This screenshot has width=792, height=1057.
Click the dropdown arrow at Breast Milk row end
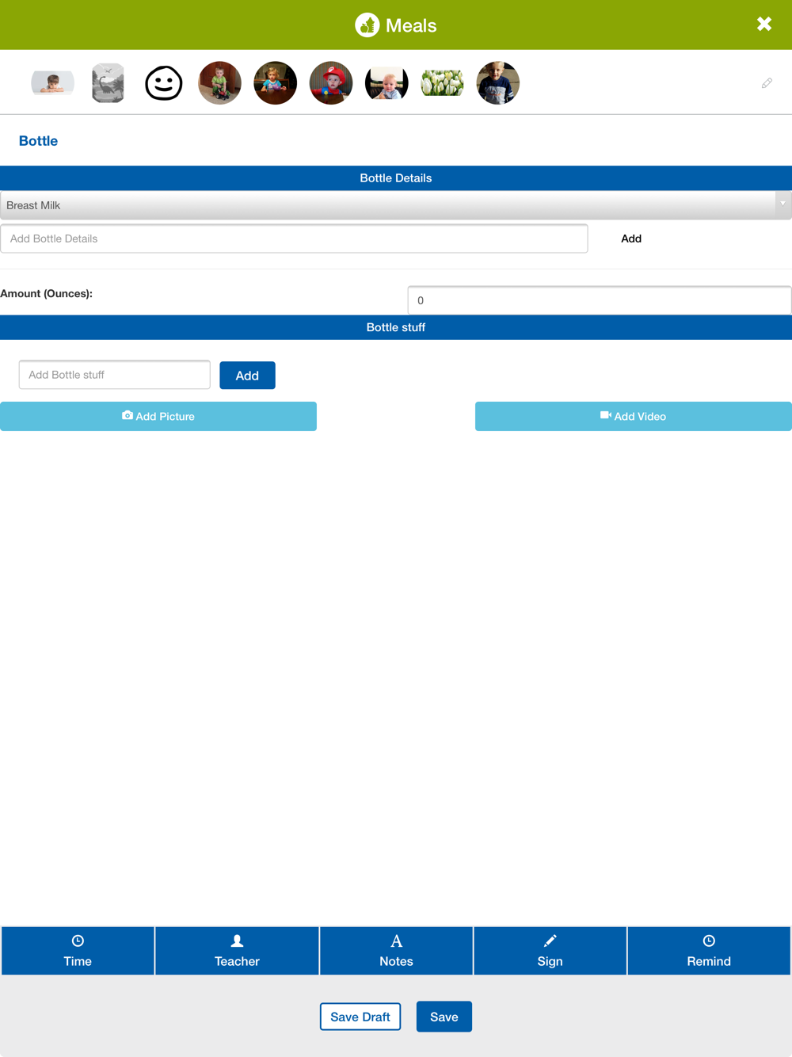[782, 204]
